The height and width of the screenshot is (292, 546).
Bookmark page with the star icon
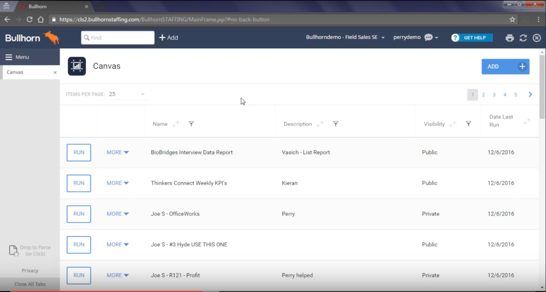click(x=512, y=19)
